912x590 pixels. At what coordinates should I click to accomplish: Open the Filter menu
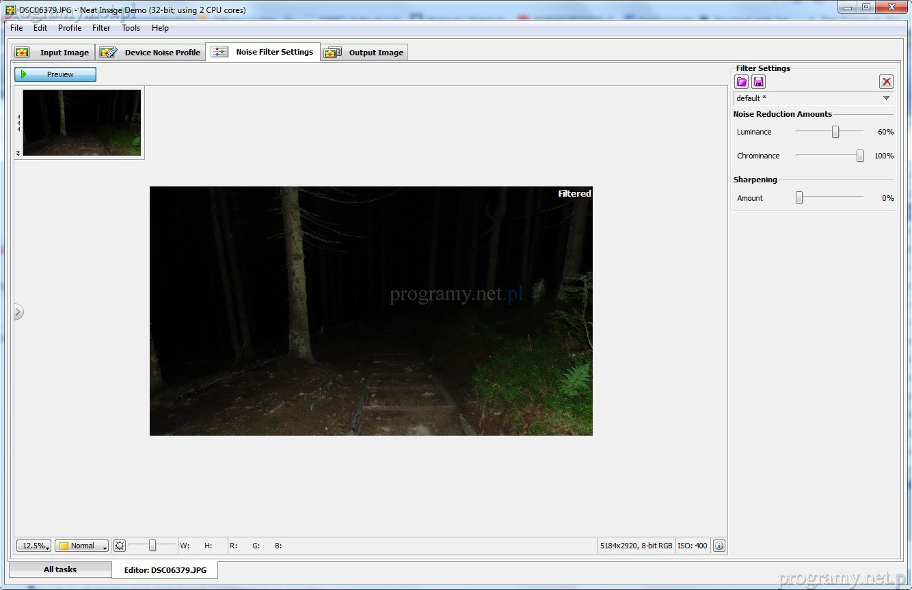tap(101, 28)
